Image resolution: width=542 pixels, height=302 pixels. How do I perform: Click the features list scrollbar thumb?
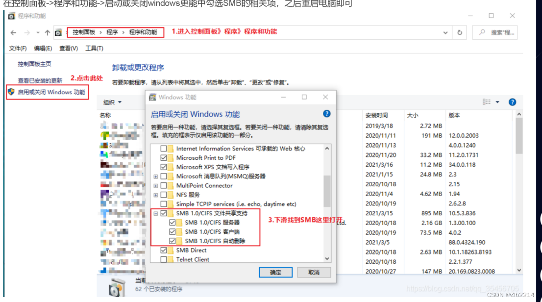pyautogui.click(x=327, y=191)
